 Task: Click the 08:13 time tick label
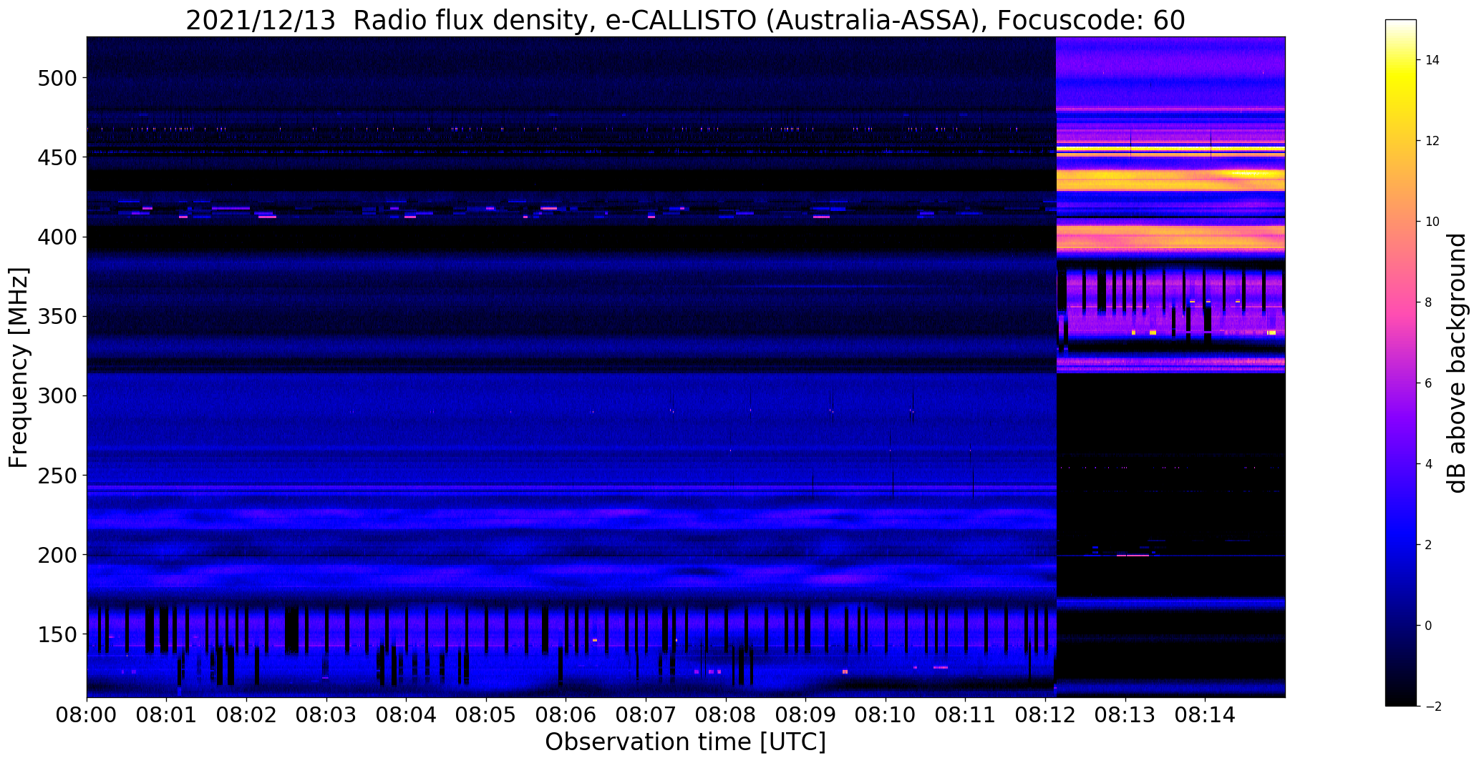pos(1125,714)
